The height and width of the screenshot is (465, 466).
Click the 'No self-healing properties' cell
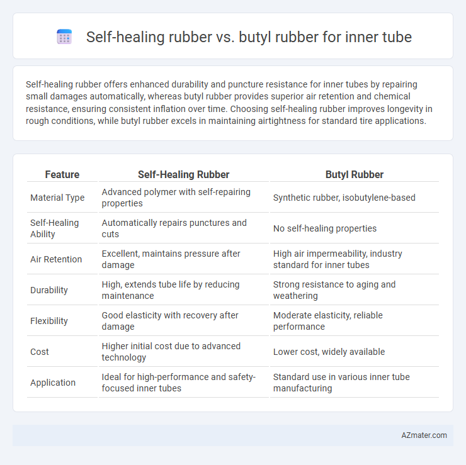point(325,228)
